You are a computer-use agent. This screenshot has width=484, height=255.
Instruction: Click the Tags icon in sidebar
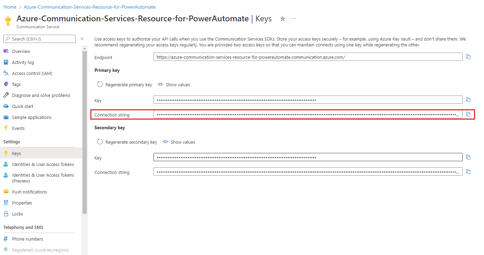point(6,84)
